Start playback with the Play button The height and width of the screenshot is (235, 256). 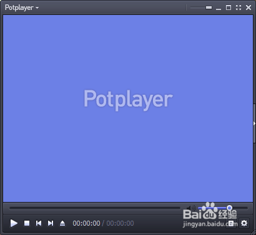click(14, 223)
